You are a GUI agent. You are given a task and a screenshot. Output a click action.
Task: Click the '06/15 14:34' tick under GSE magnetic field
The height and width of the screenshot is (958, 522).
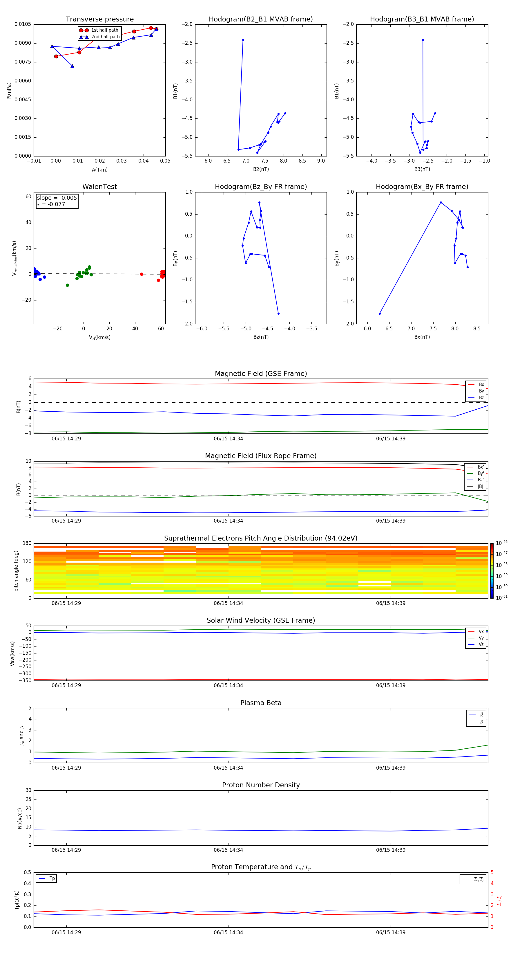228,438
